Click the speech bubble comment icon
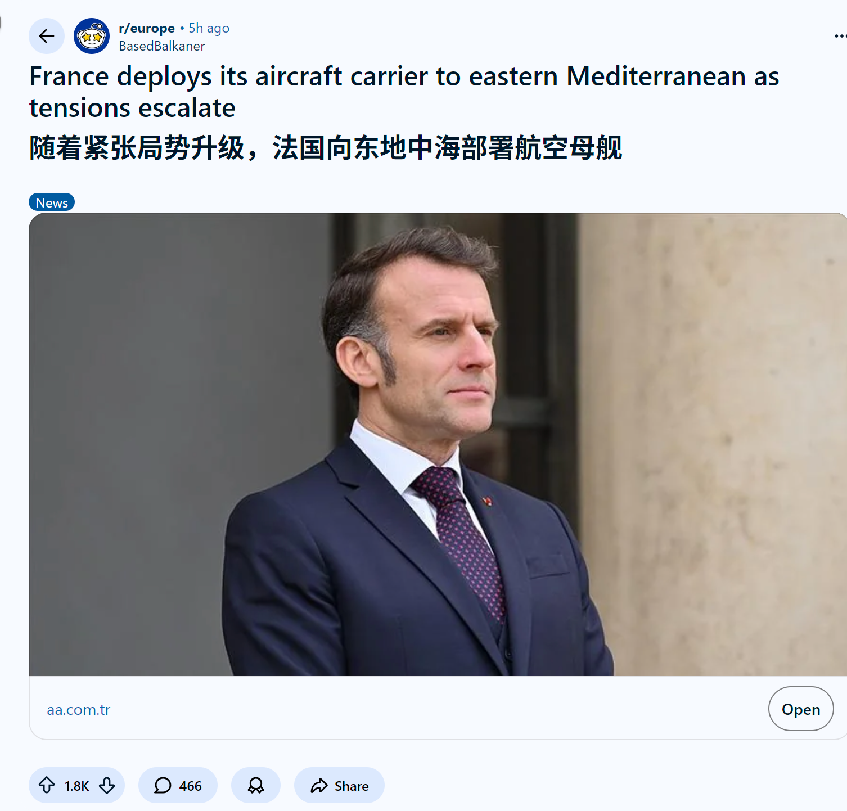 [163, 785]
